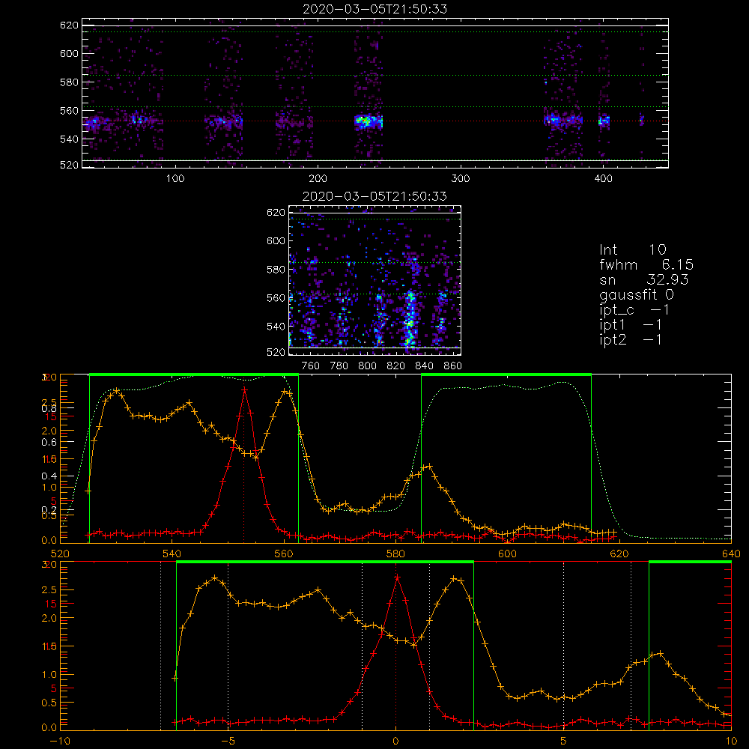The width and height of the screenshot is (749, 749).
Task: Click the 'gaussfit 0' parameter text
Action: (637, 294)
